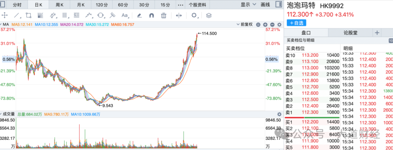393x150 pixels.
Task: Select the wave pattern drawing tool
Action: [89, 15]
